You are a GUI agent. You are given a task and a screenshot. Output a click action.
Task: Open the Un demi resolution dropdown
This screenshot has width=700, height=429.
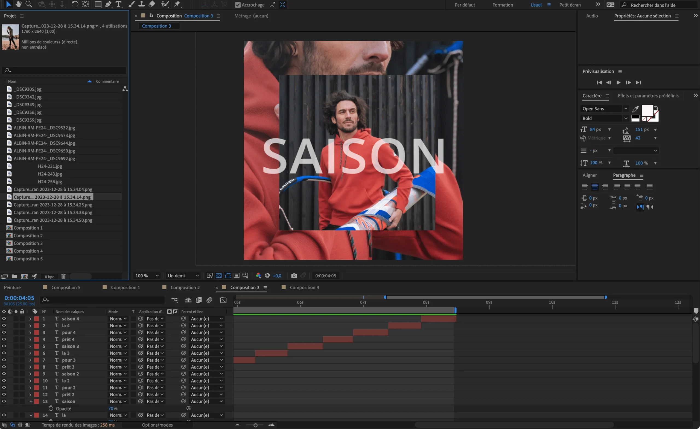click(183, 276)
